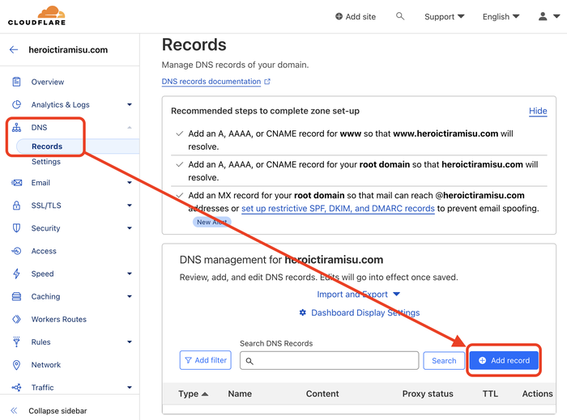This screenshot has width=567, height=420.
Task: Select Settings under DNS
Action: [x=46, y=161]
